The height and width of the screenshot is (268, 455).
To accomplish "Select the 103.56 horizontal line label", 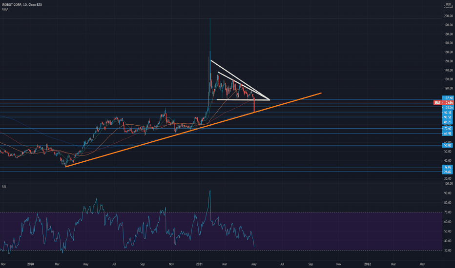I will [448, 108].
